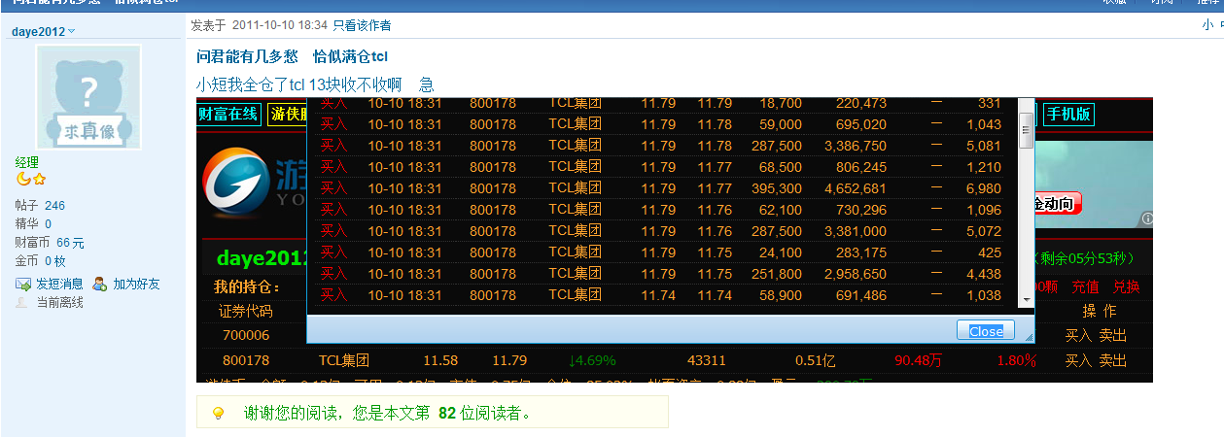Viewport: 1224px width, 437px height.
Task: Close the transaction popup with Close button
Action: pyautogui.click(x=986, y=330)
